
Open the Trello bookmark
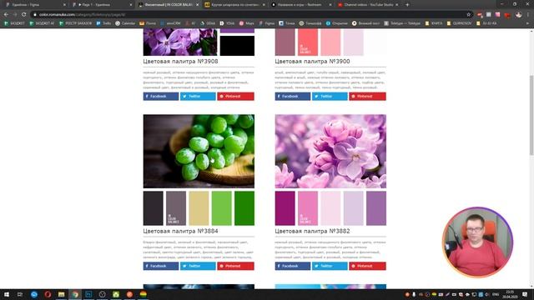[103, 23]
